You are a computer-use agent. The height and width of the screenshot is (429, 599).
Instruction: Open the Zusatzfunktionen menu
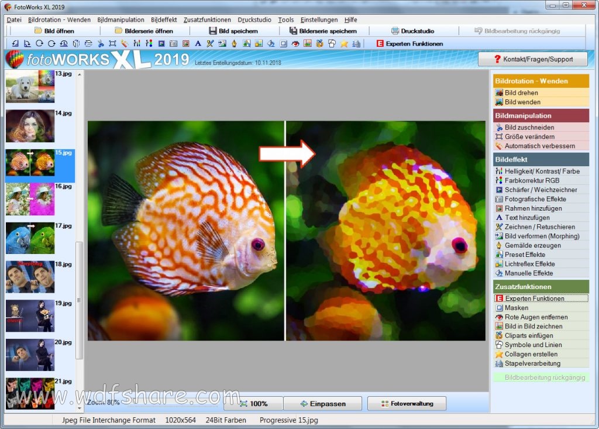pyautogui.click(x=208, y=19)
